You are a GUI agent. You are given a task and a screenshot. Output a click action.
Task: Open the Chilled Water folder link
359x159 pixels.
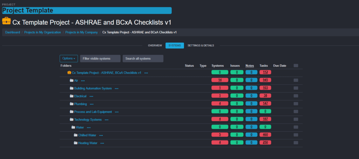point(87,135)
